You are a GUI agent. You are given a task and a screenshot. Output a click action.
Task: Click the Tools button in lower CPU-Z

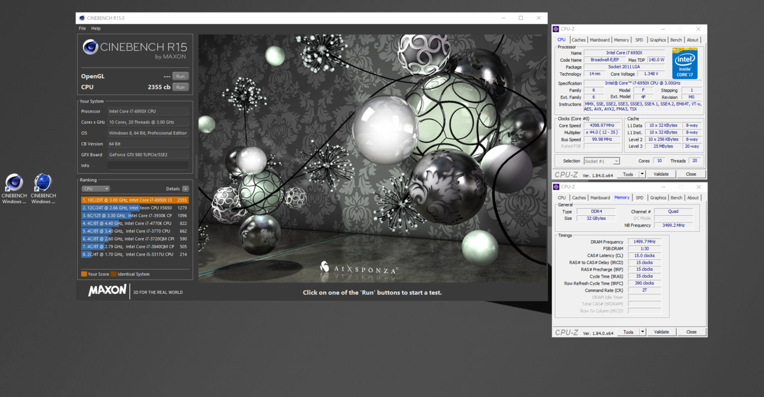[x=628, y=332]
